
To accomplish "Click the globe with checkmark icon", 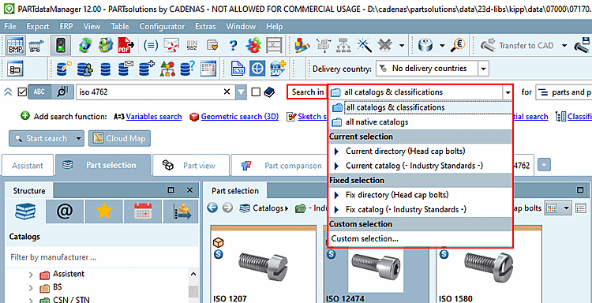I will tap(106, 46).
